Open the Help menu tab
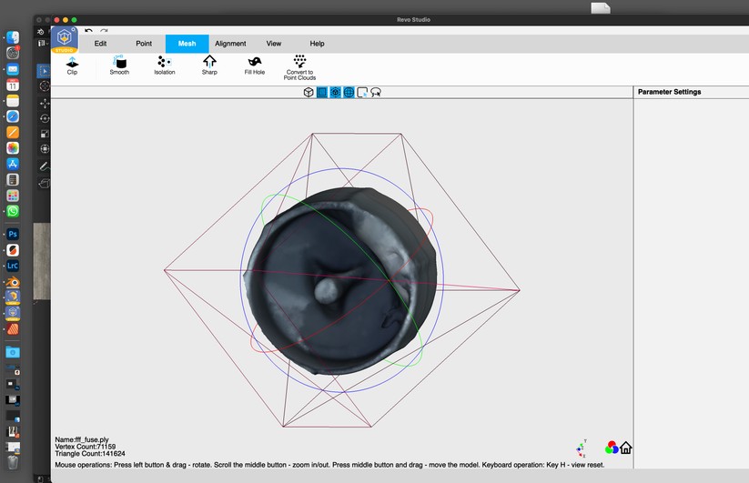The height and width of the screenshot is (483, 749). coord(317,44)
